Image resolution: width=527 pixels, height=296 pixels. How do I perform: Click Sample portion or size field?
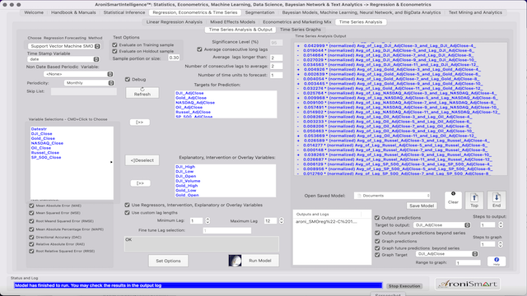point(174,58)
